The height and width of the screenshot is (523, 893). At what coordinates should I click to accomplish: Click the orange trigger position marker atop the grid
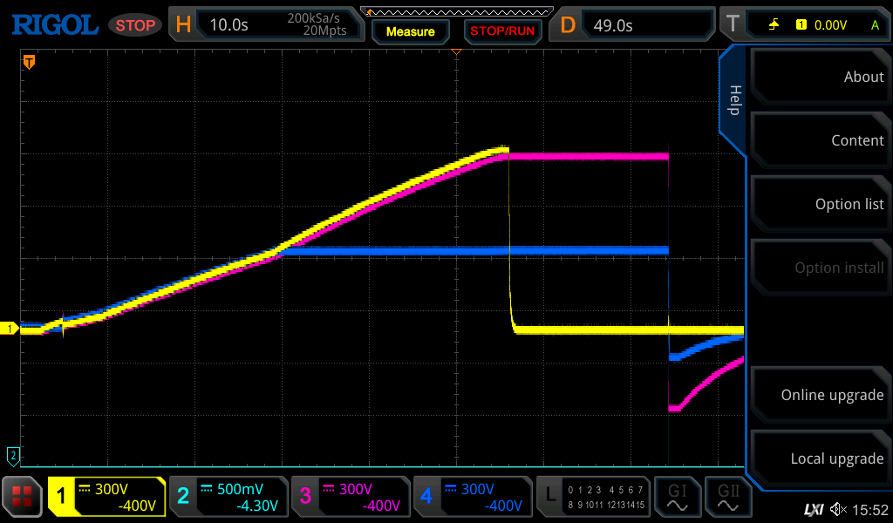[456, 53]
